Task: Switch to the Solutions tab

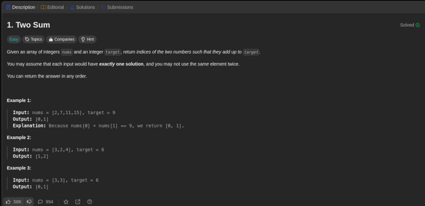Action: pyautogui.click(x=82, y=7)
